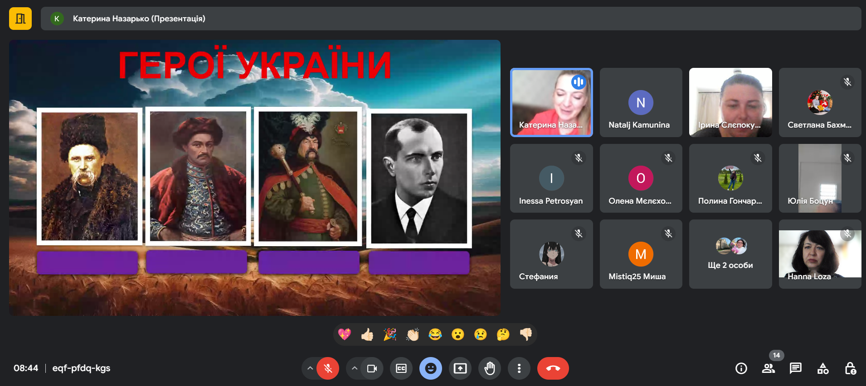
Task: Expand audio settings chevron
Action: tap(310, 368)
